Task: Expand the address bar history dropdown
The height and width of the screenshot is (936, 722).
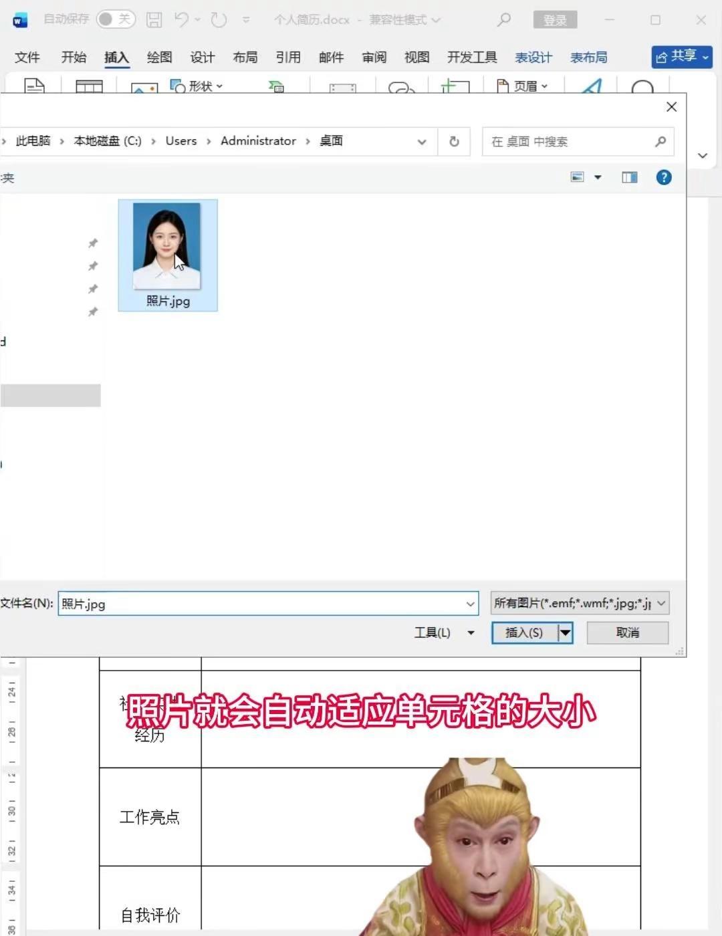Action: pyautogui.click(x=422, y=142)
